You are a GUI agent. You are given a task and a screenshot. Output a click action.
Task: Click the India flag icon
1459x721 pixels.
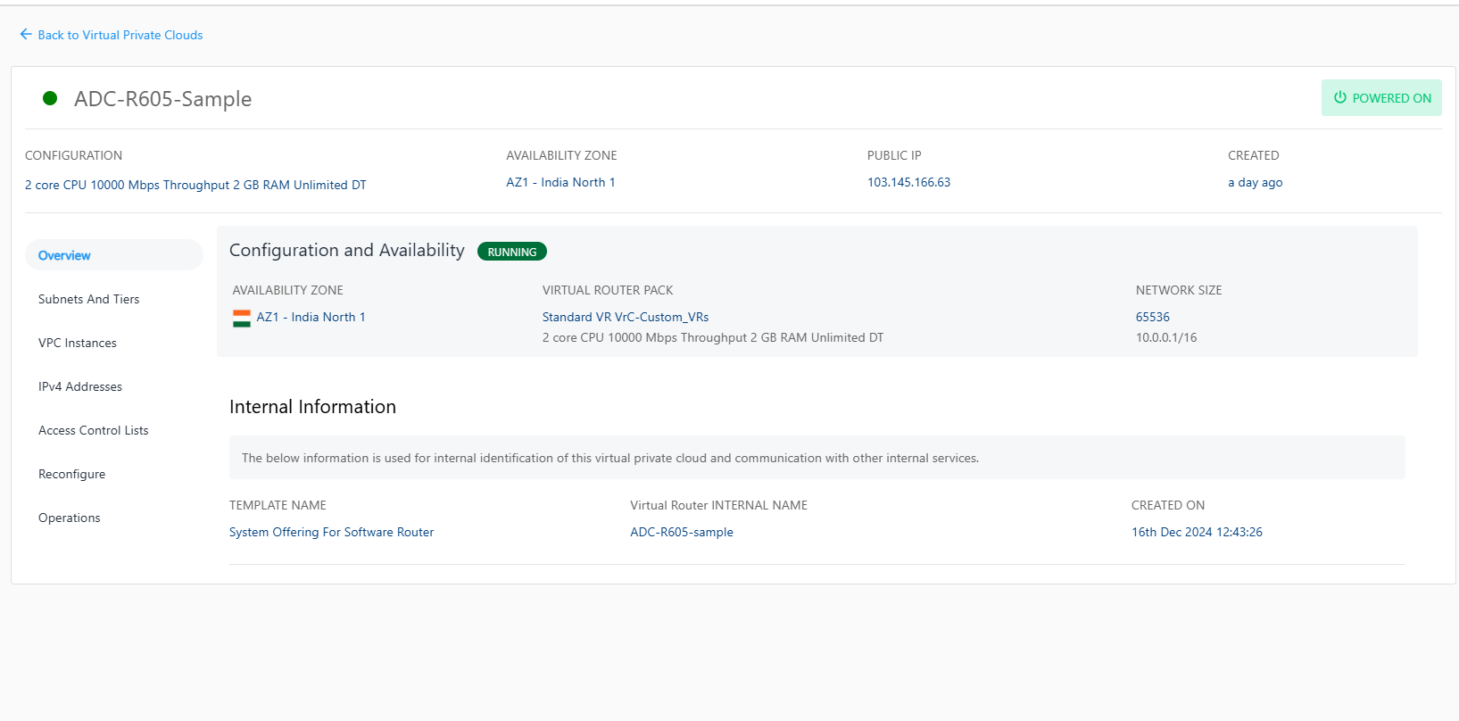coord(242,318)
